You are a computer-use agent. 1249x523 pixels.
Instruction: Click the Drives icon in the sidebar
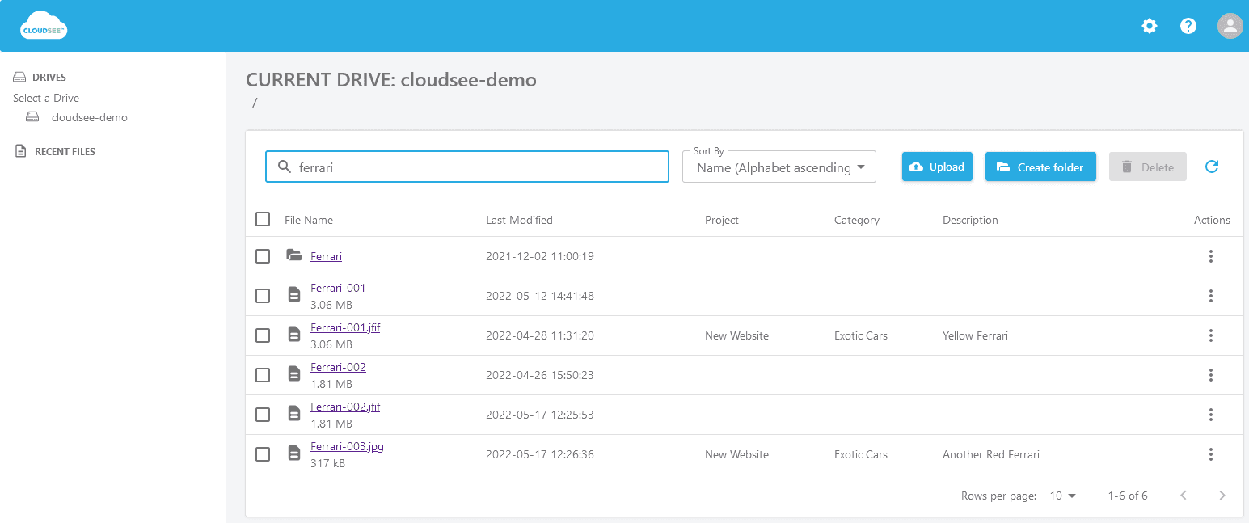click(x=20, y=76)
